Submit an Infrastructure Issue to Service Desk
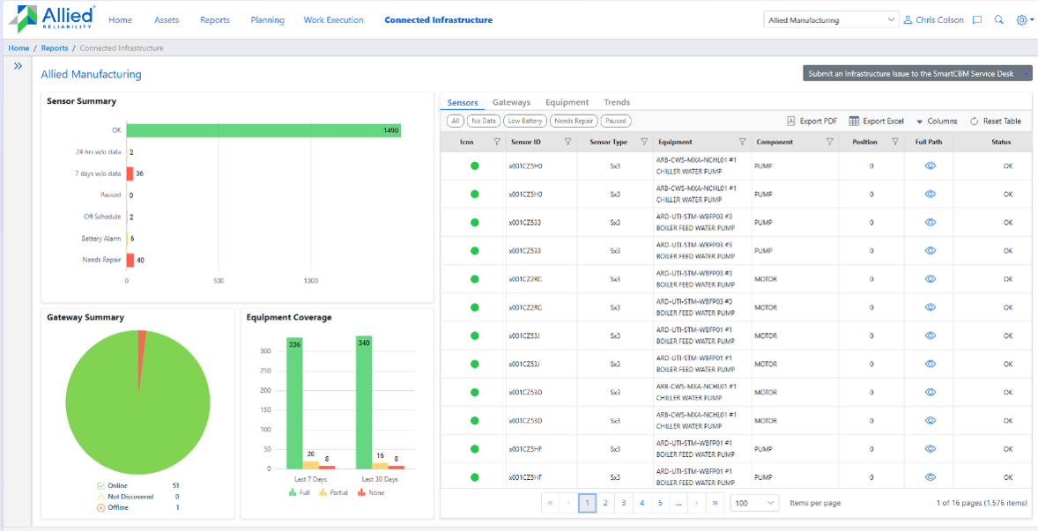The height and width of the screenshot is (531, 1038). (917, 74)
